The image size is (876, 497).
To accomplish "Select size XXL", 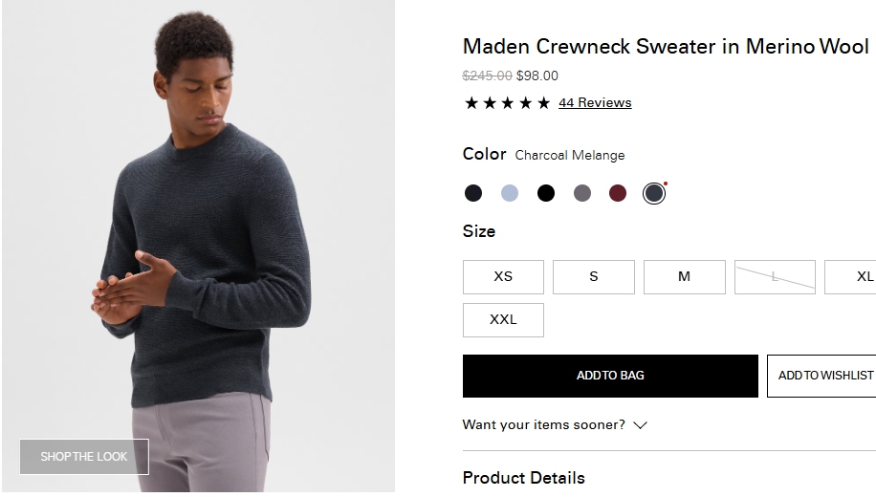I will click(x=503, y=320).
